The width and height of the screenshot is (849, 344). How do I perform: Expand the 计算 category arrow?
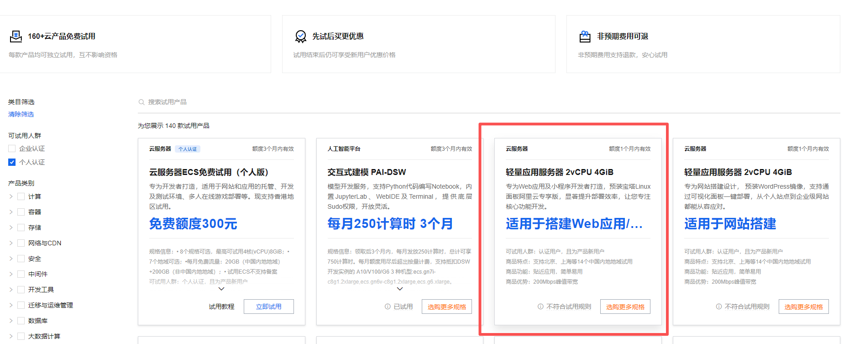(x=11, y=196)
